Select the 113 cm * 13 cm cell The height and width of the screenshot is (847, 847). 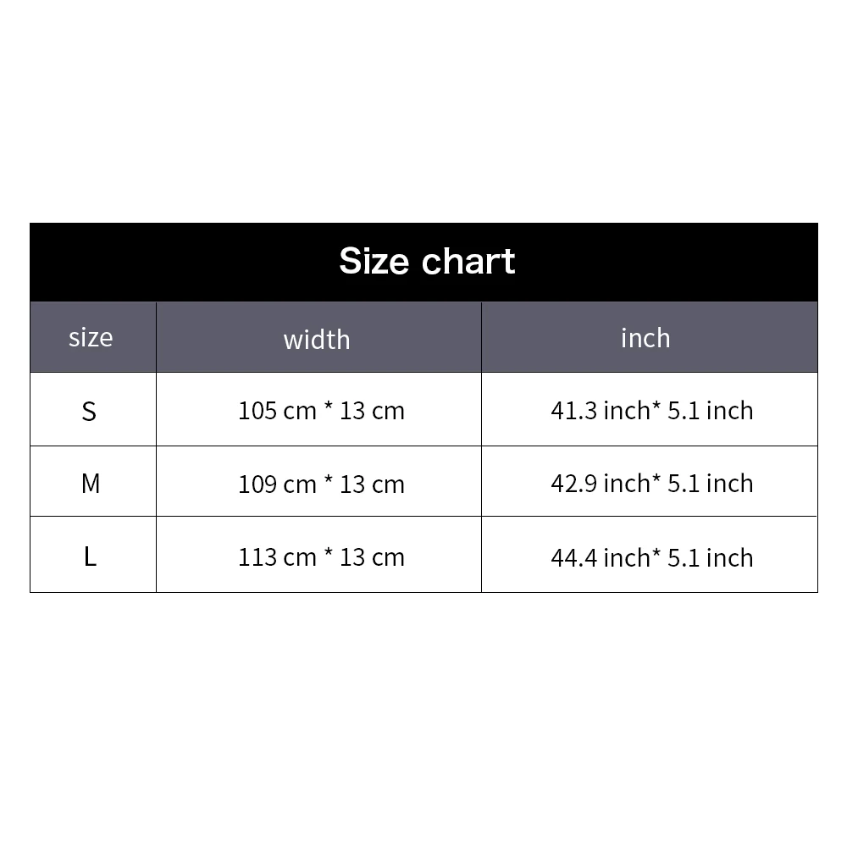tap(318, 554)
